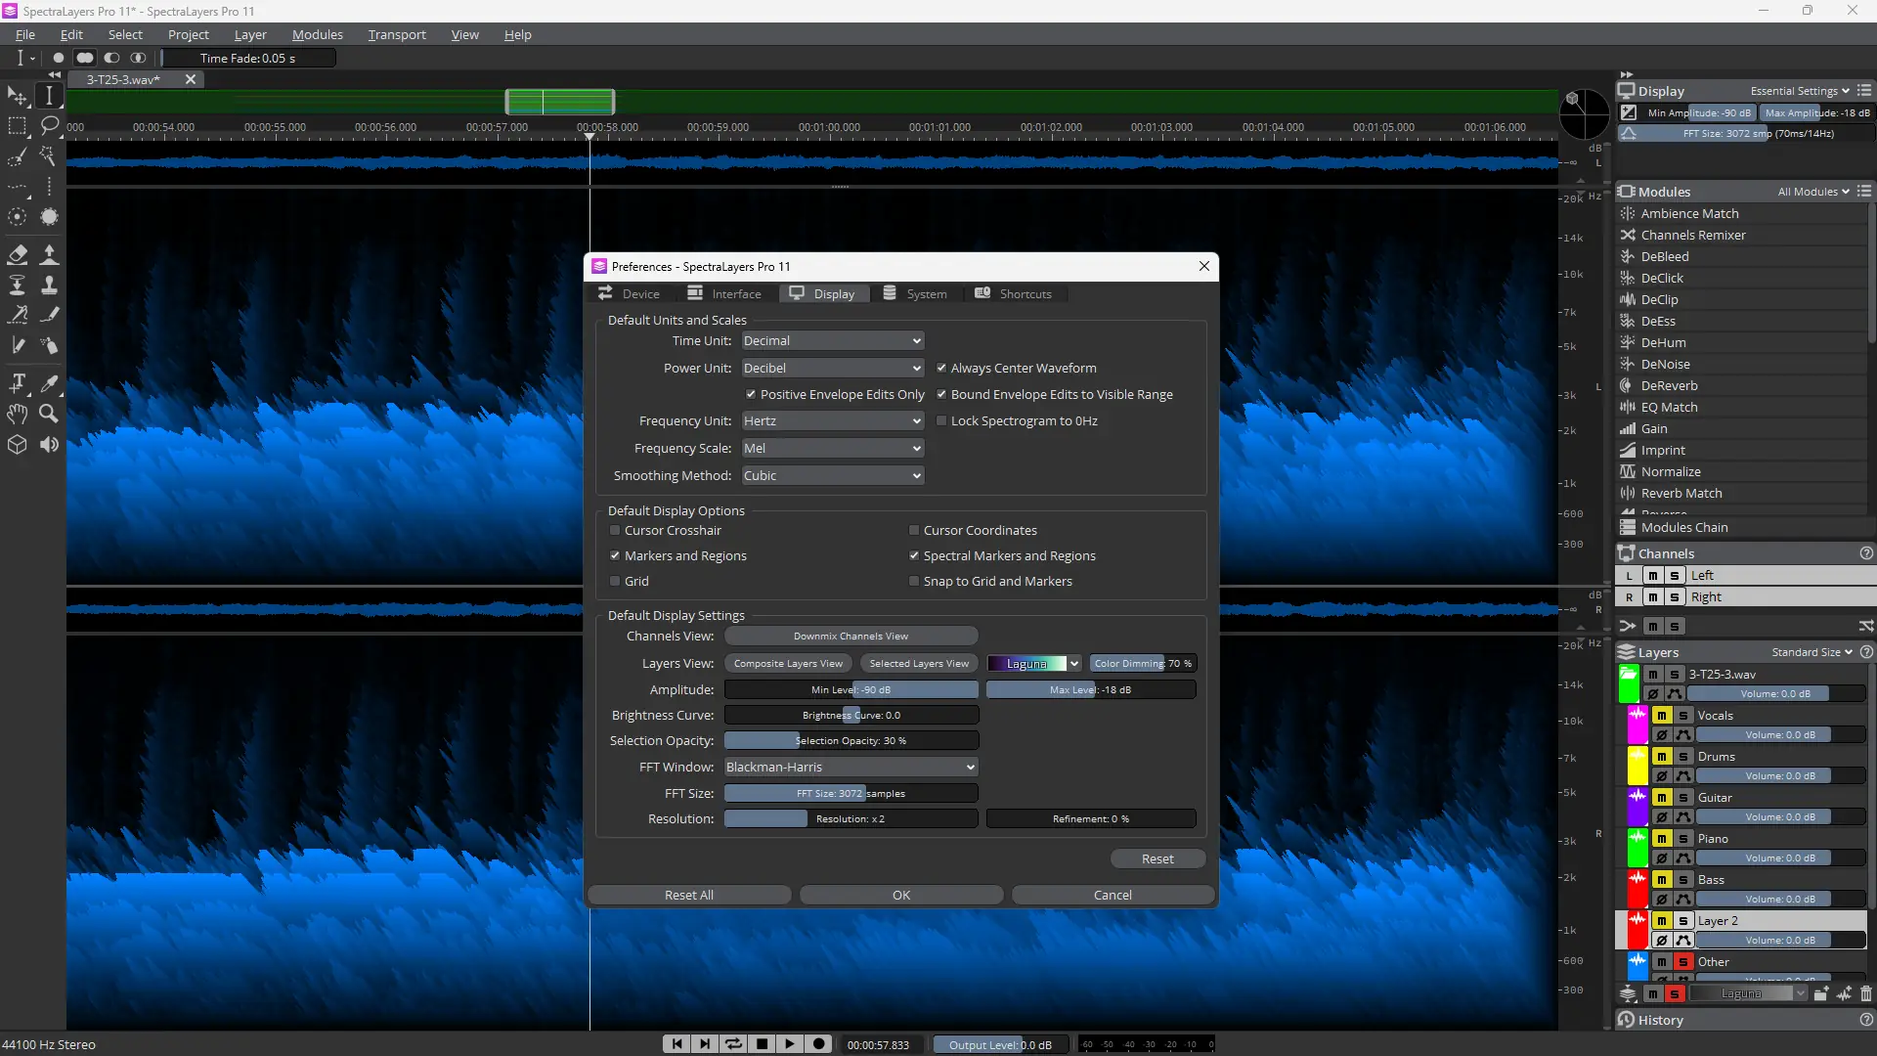Open the Frequency Scale dropdown

[x=832, y=448]
